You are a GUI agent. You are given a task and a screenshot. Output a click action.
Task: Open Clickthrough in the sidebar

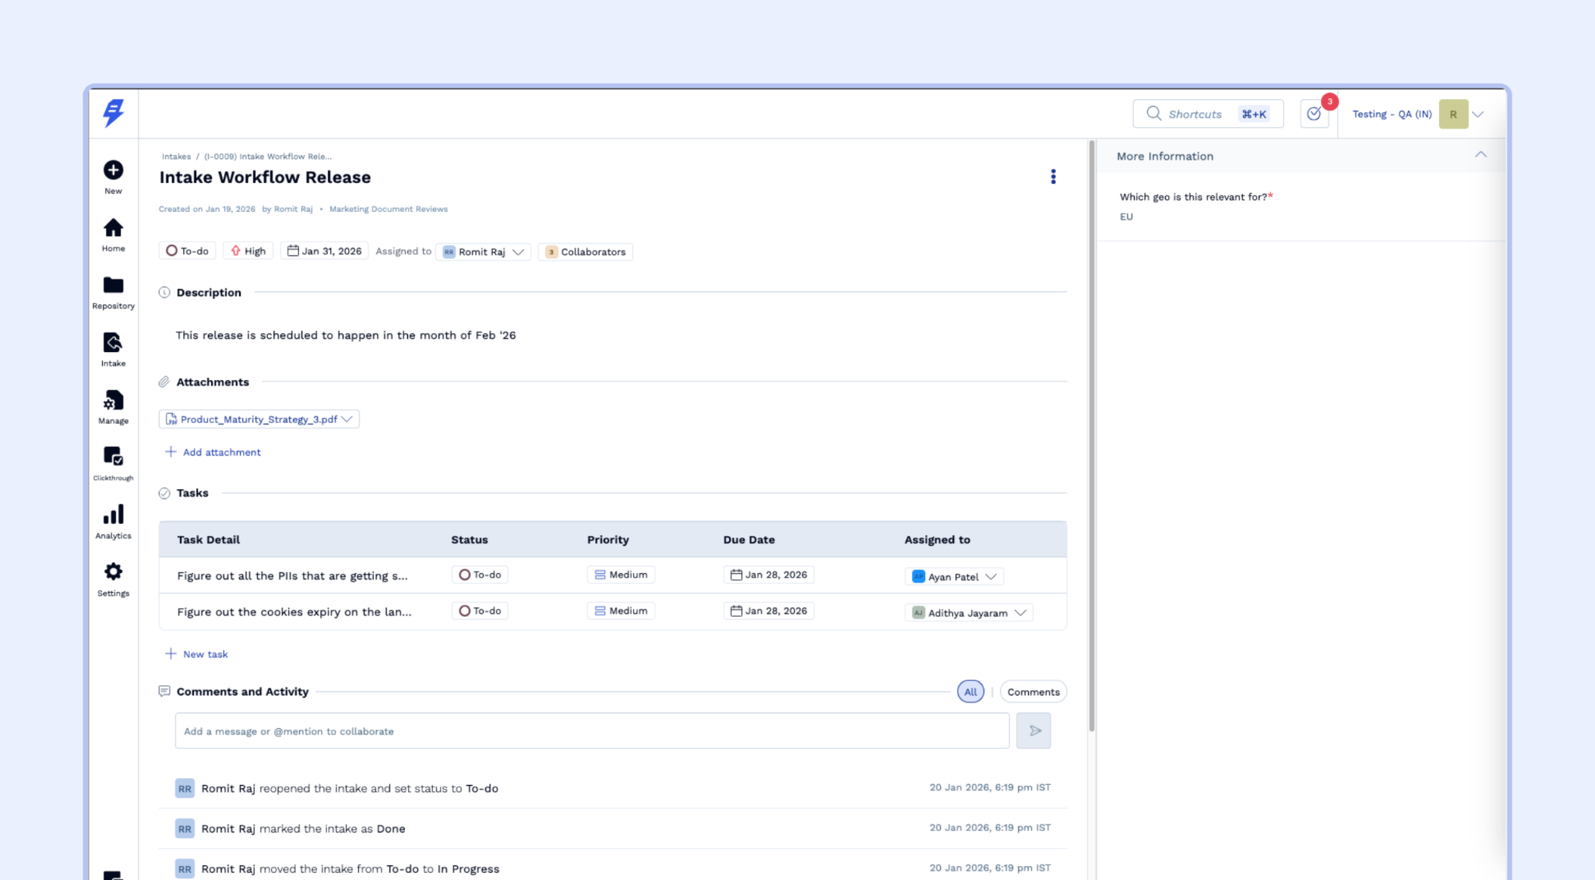113,457
